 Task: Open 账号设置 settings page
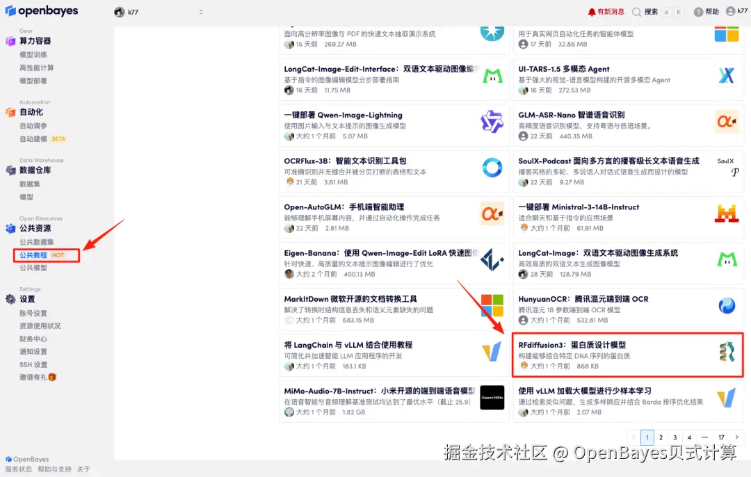point(33,313)
